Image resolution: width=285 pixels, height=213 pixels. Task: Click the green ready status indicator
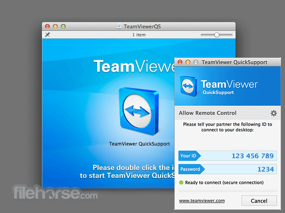pos(181,183)
